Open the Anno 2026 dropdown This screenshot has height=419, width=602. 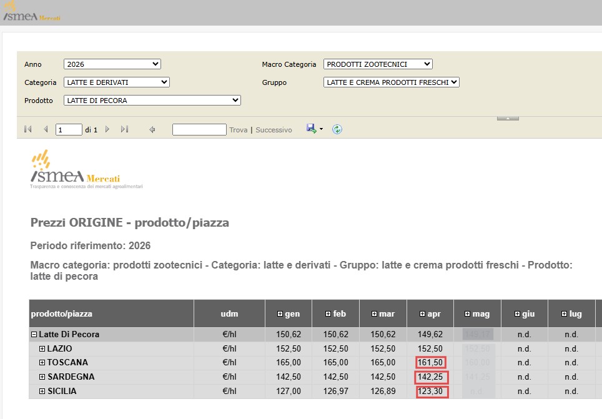[x=112, y=64]
